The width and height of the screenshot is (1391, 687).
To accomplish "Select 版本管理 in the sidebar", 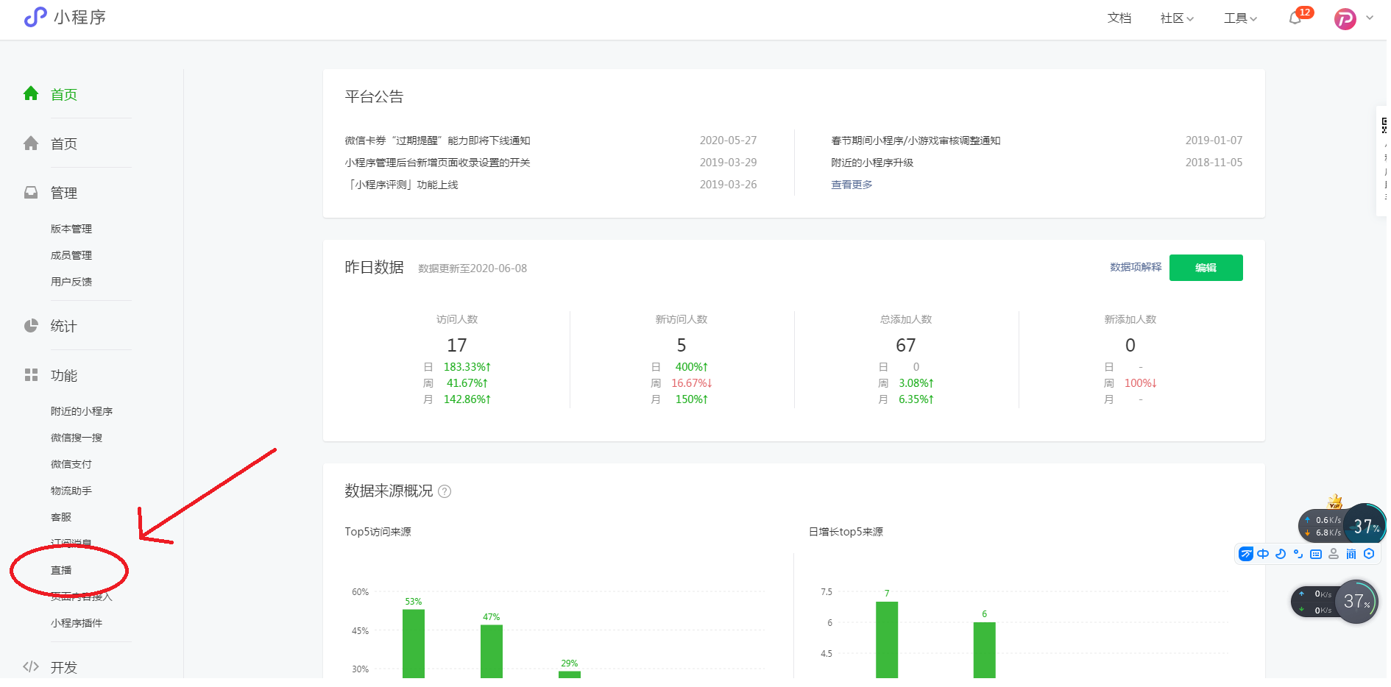I will pos(71,229).
